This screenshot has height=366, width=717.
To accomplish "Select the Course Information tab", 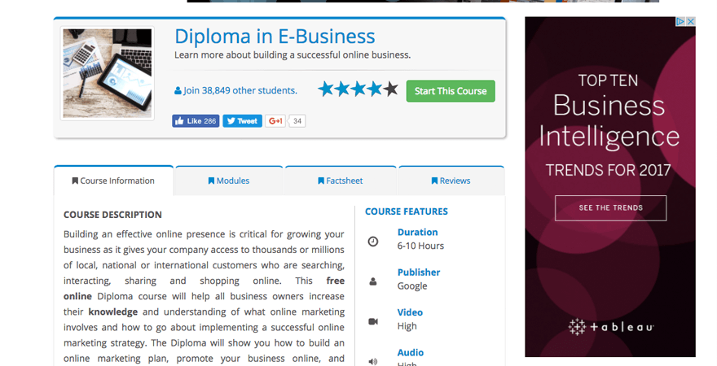I will click(x=113, y=181).
